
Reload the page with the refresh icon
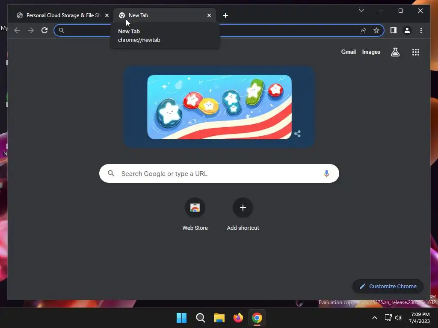click(x=44, y=30)
